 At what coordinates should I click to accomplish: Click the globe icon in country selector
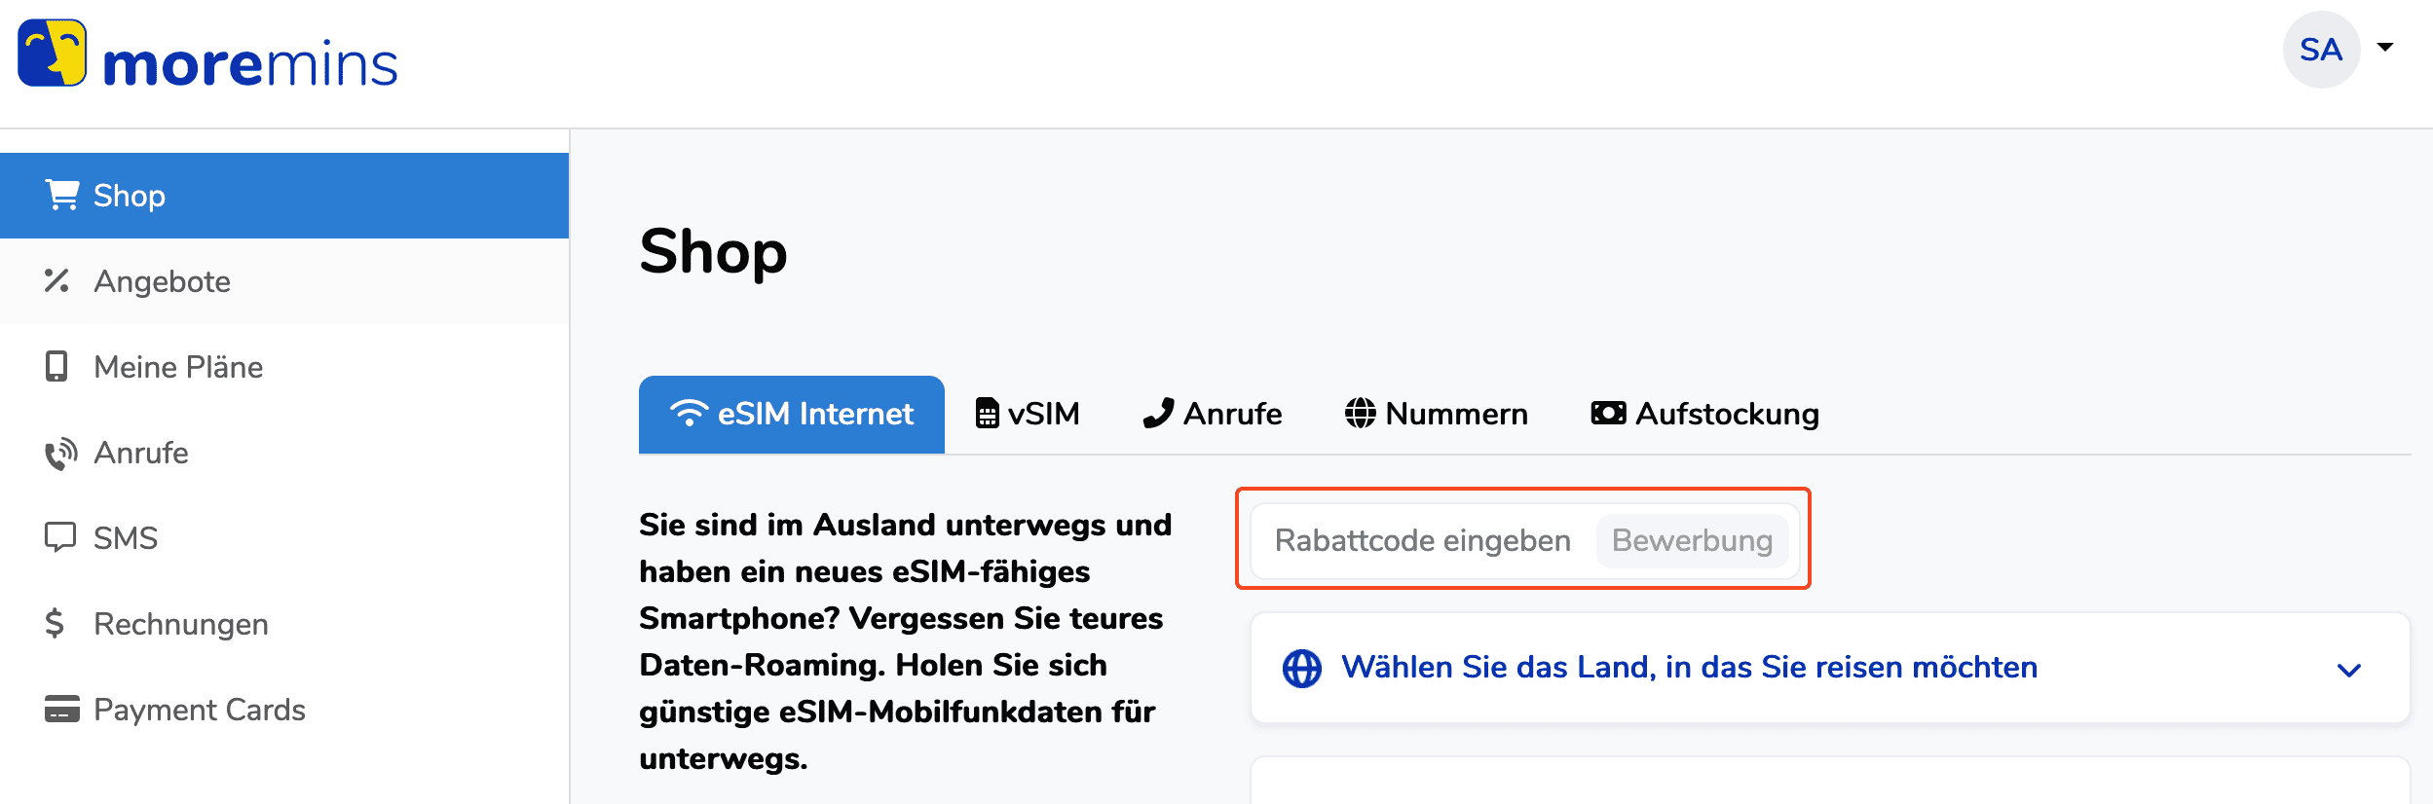(1301, 669)
